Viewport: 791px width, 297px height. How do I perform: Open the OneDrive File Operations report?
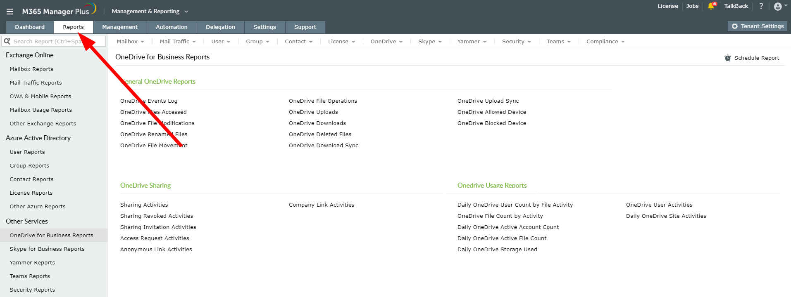(x=323, y=101)
